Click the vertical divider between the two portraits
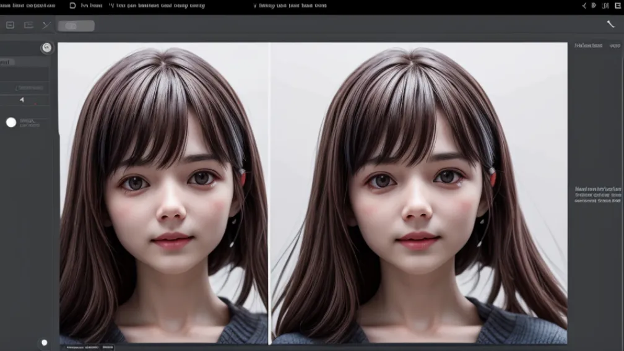Image resolution: width=624 pixels, height=351 pixels. point(270,192)
